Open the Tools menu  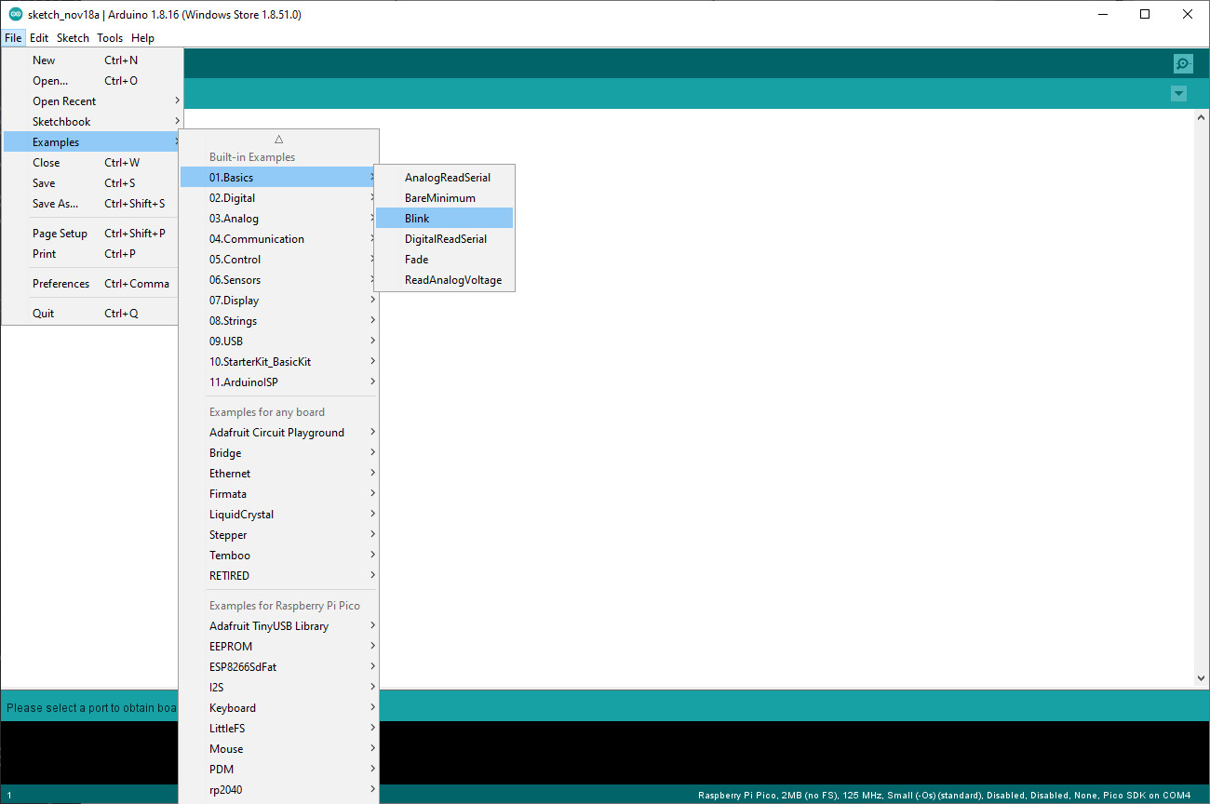pyautogui.click(x=110, y=38)
